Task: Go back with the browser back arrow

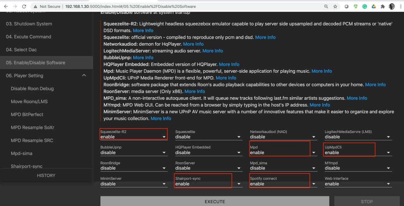Action: click(x=6, y=6)
